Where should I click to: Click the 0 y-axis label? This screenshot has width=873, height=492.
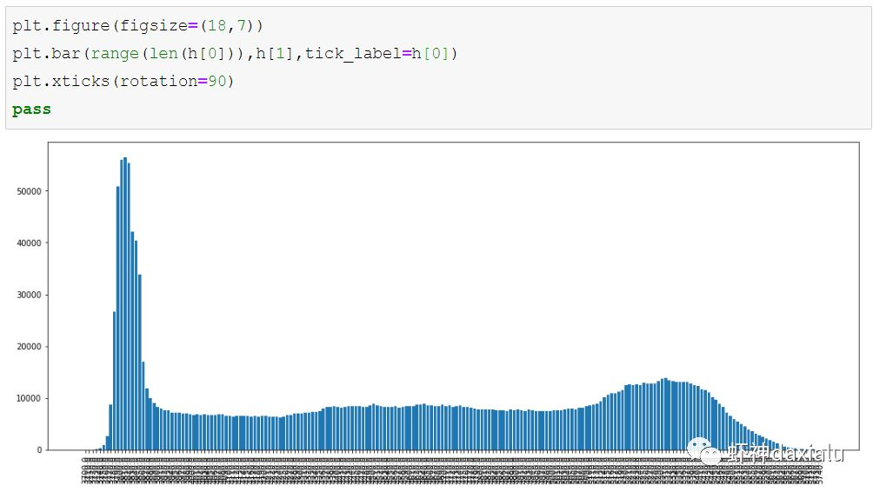coord(39,449)
